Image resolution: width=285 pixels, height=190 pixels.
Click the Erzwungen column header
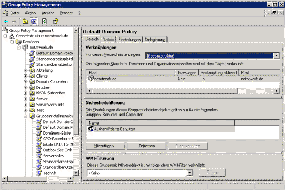click(187, 73)
